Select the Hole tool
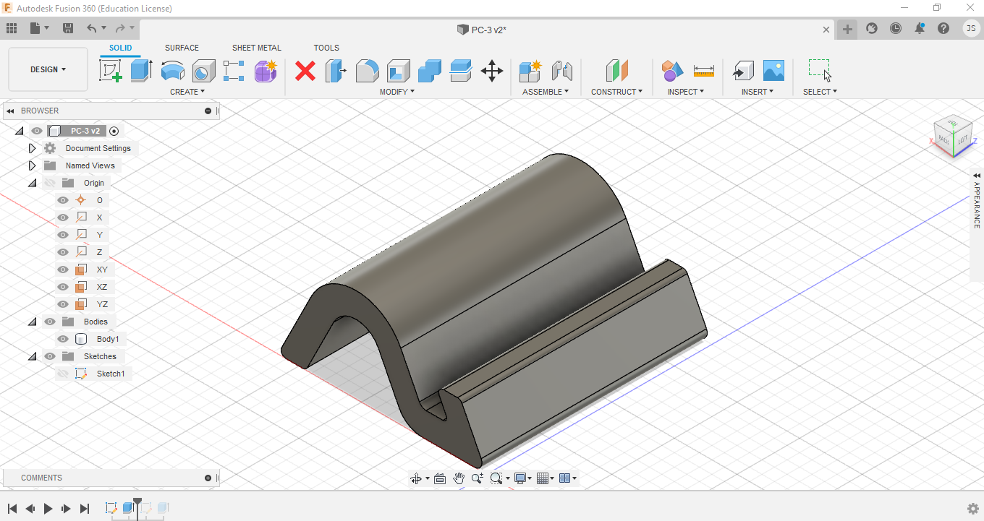 click(203, 71)
